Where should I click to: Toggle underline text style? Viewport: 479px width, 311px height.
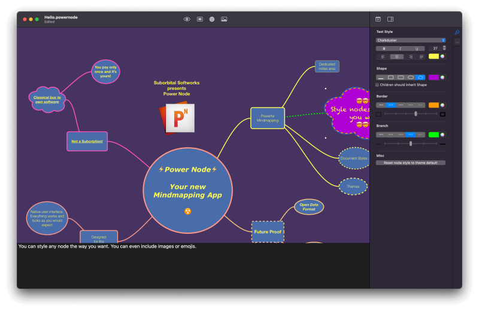[416, 48]
